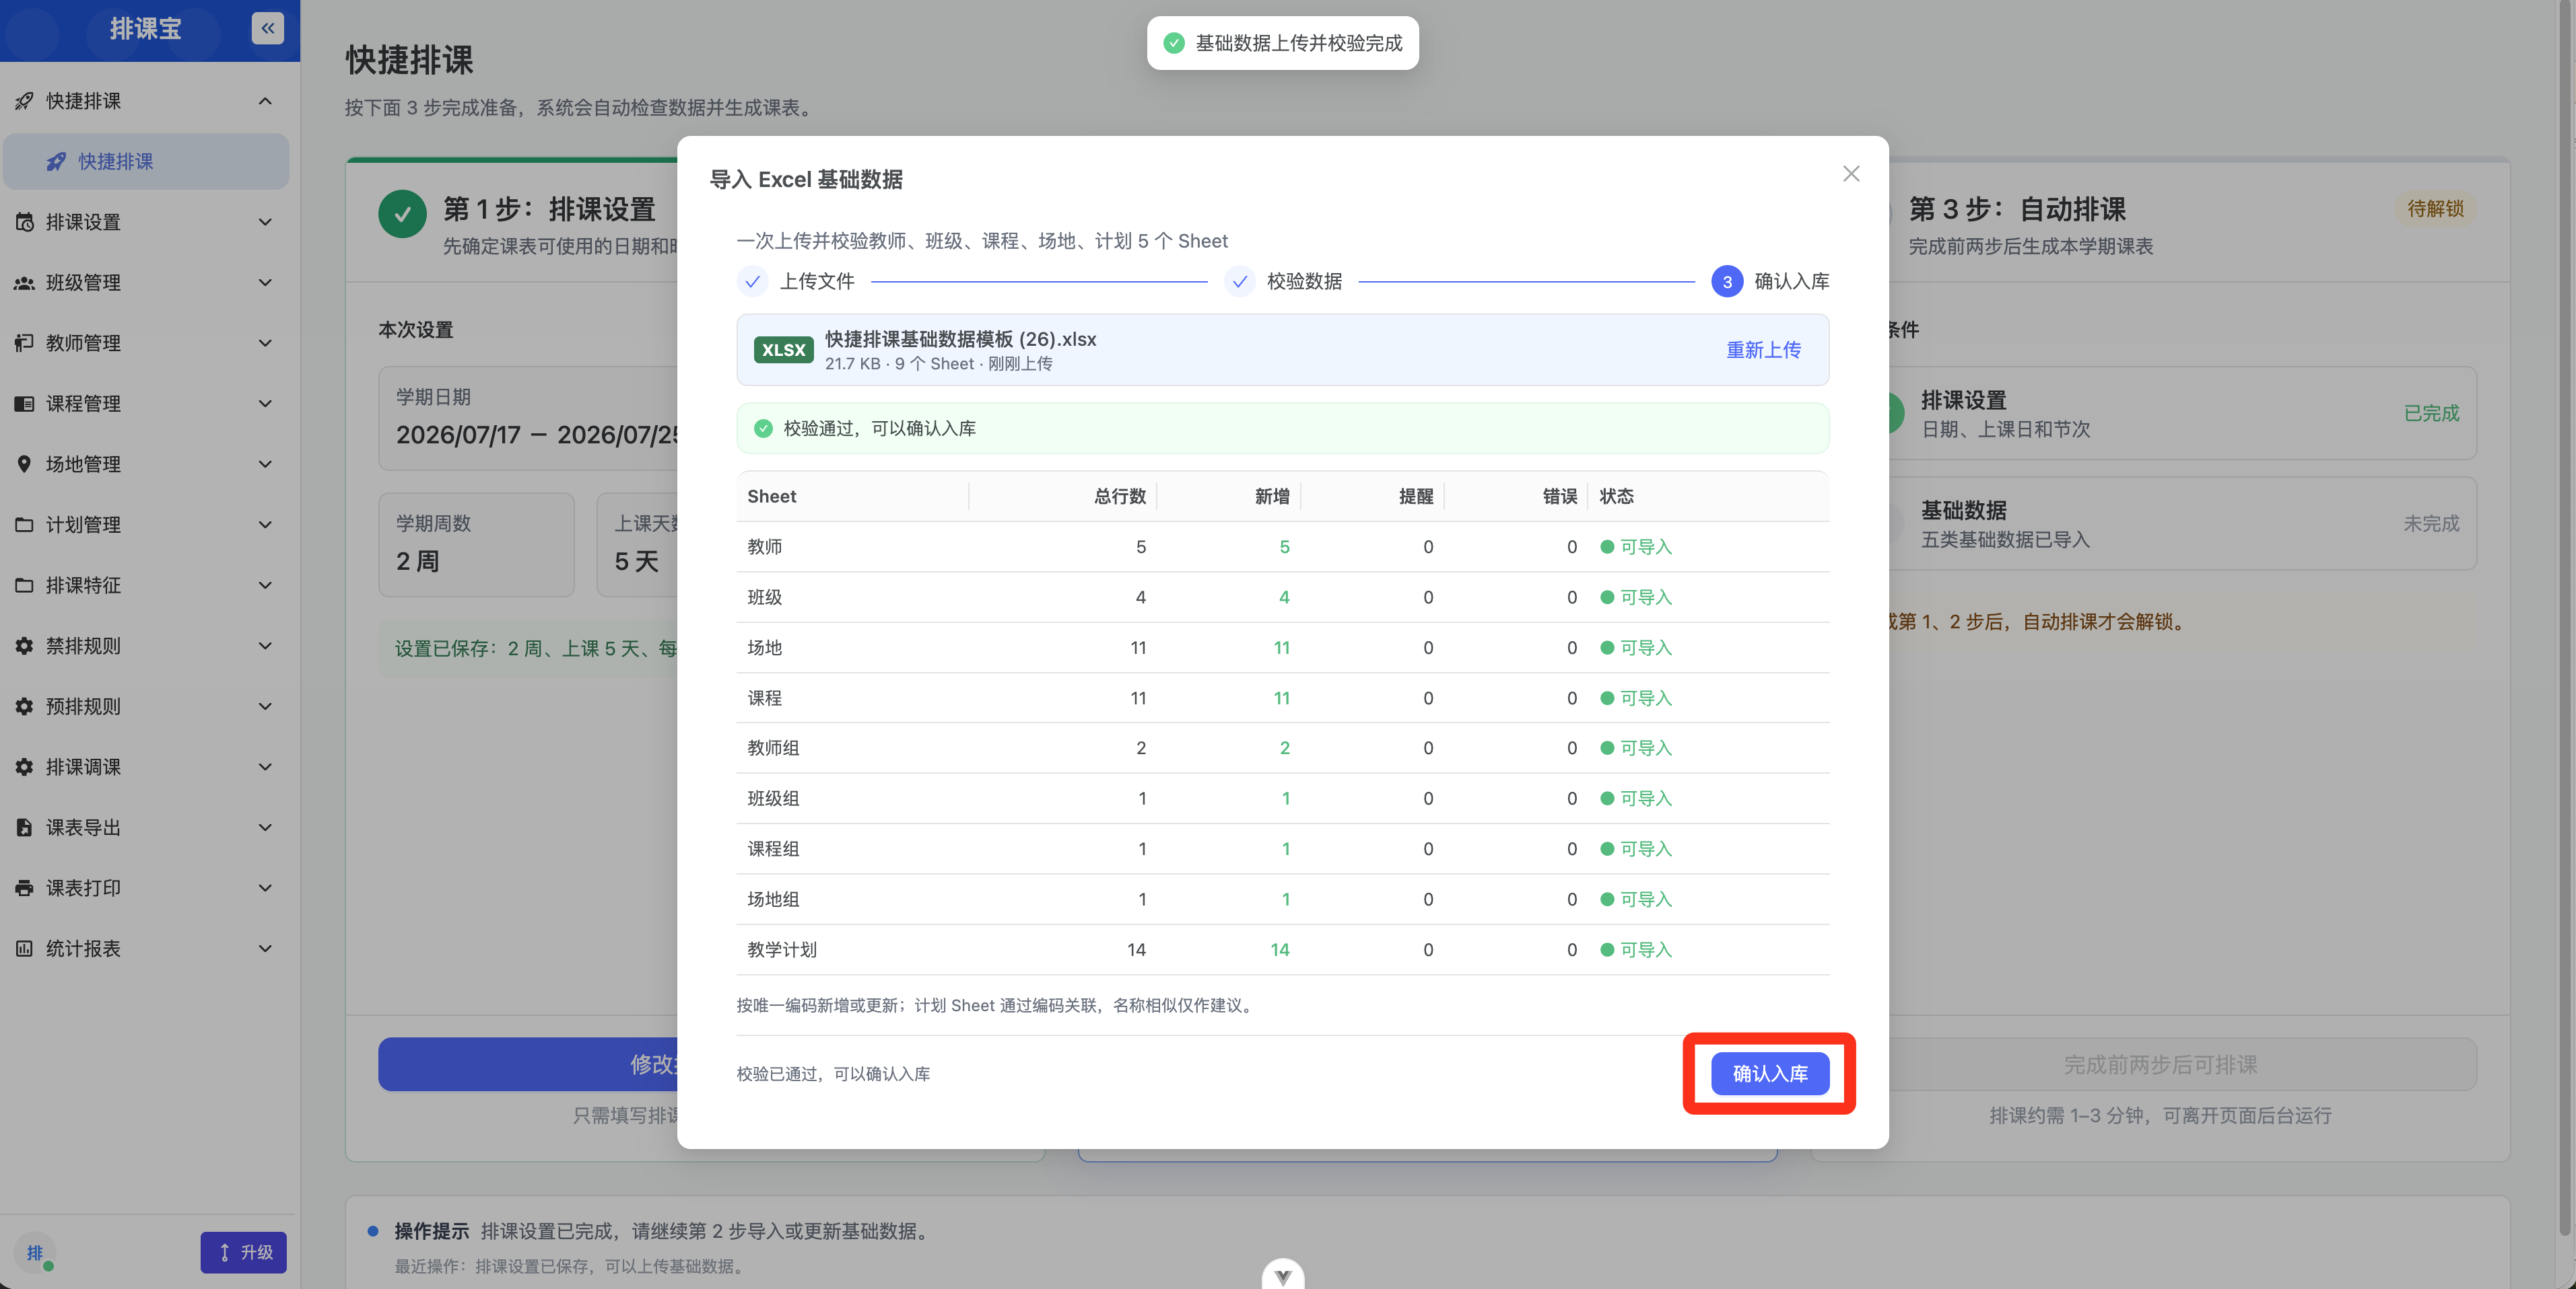2576x1289 pixels.
Task: Click the 教师 row in the Sheet table
Action: point(1282,548)
